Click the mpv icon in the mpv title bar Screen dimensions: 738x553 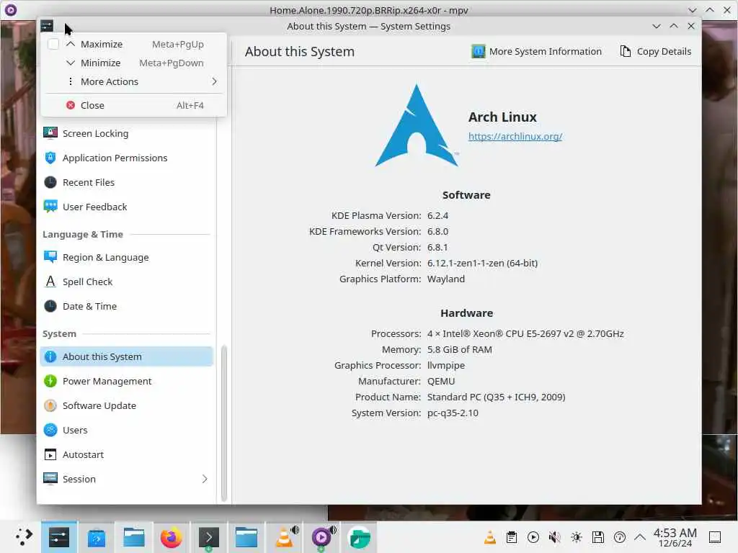click(x=10, y=10)
